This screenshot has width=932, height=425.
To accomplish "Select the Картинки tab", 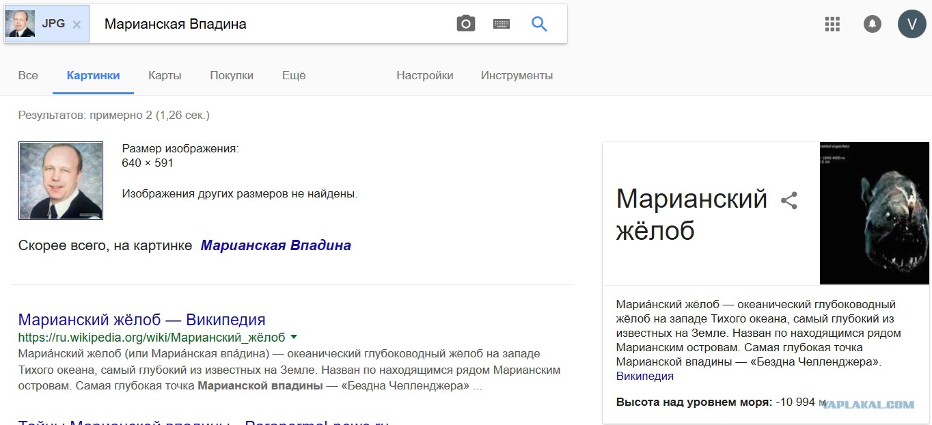I will pos(94,76).
